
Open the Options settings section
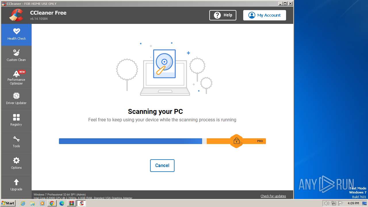click(x=16, y=164)
